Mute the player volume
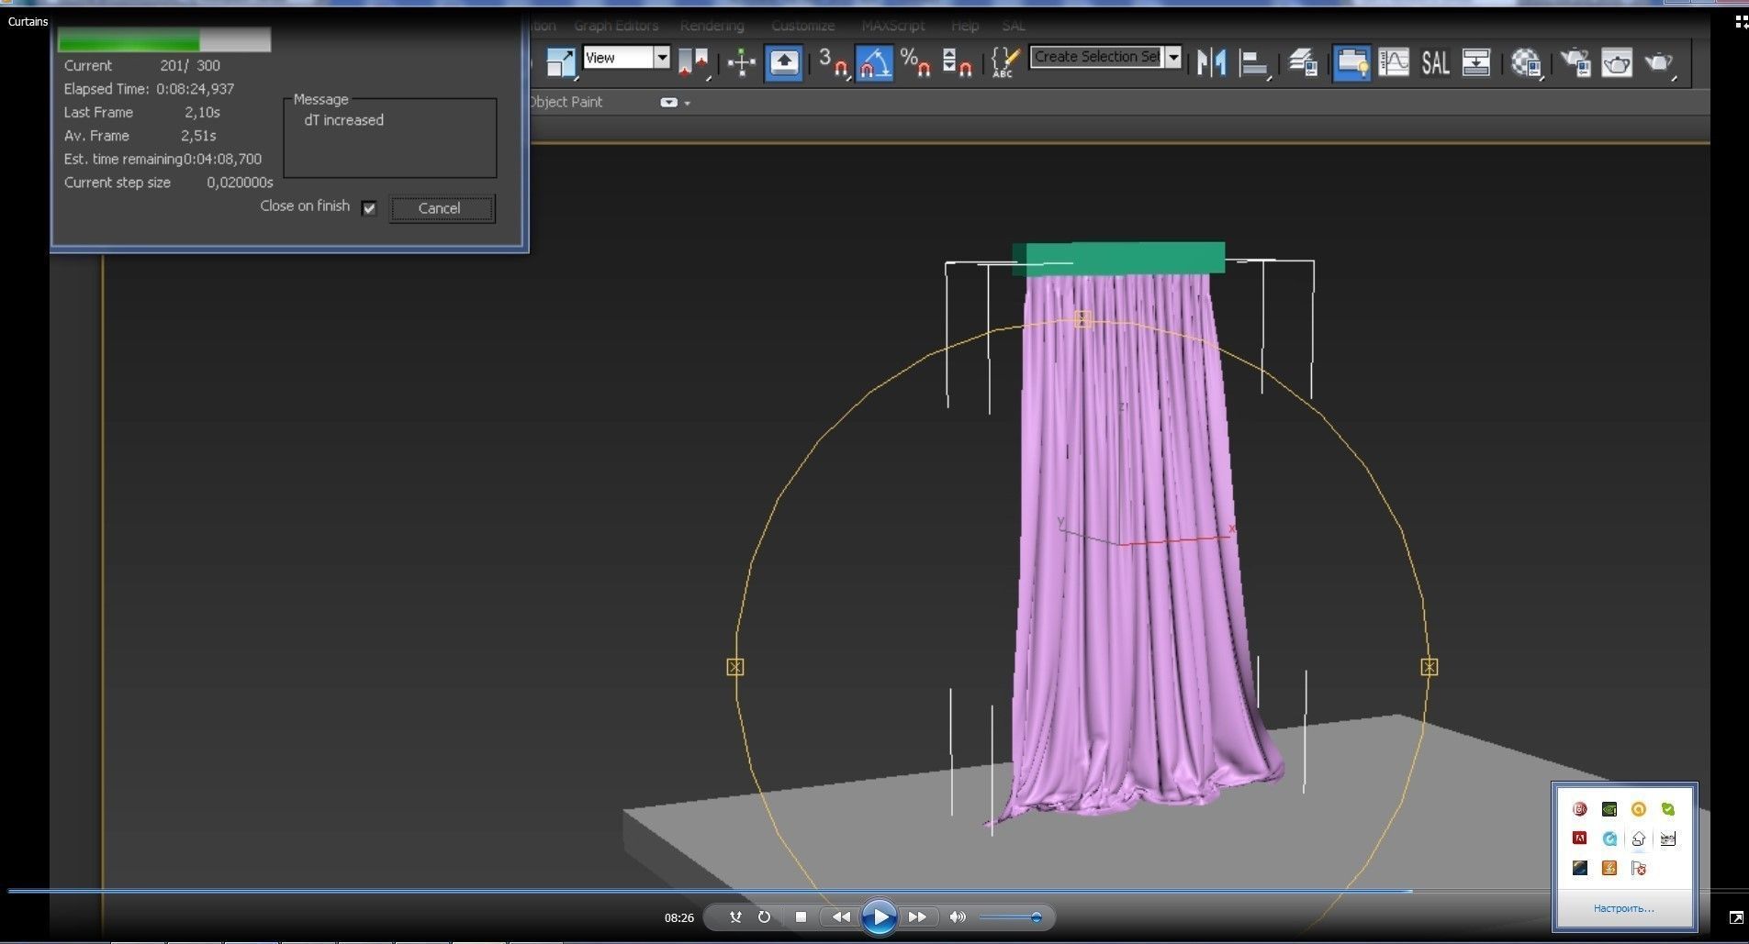Image resolution: width=1749 pixels, height=944 pixels. pyautogui.click(x=958, y=916)
